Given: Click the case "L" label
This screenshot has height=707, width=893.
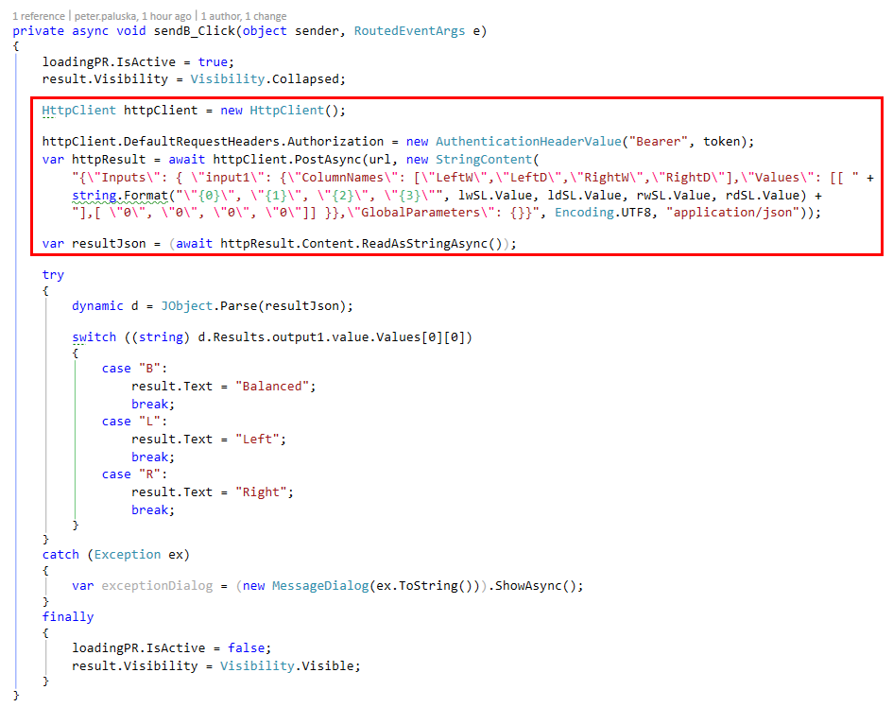Looking at the screenshot, I should click(134, 421).
